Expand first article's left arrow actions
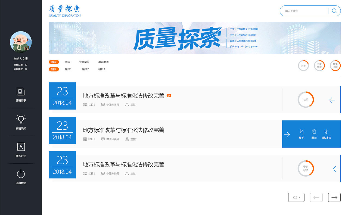 pos(332,100)
